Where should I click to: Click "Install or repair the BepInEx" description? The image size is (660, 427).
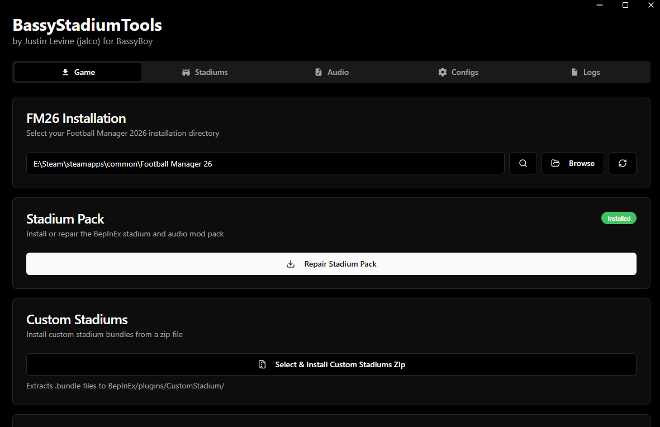click(125, 234)
